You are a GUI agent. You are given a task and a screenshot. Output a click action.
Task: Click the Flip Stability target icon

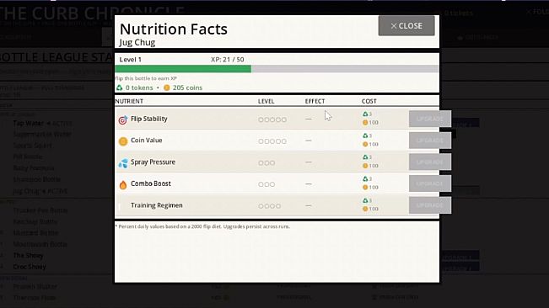coord(123,119)
